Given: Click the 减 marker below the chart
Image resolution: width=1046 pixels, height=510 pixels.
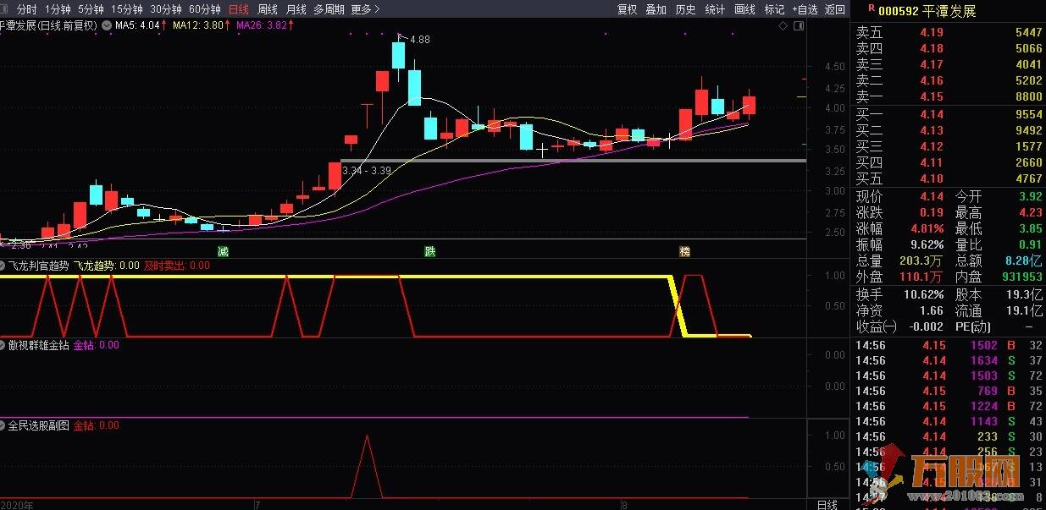Looking at the screenshot, I should coord(223,251).
